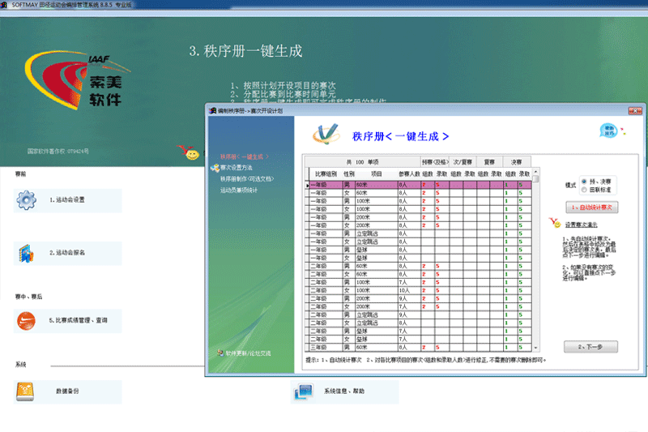Open 5.比赛成绩管理、查询
Image resolution: width=648 pixels, height=432 pixels.
67,321
